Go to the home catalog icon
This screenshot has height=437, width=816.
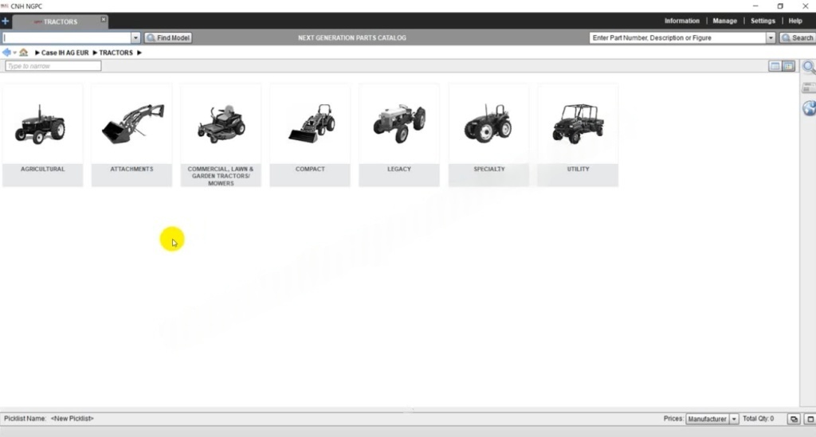[x=24, y=53]
